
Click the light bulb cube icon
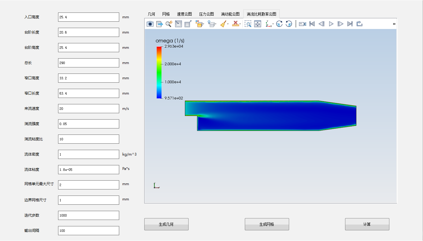point(211,24)
